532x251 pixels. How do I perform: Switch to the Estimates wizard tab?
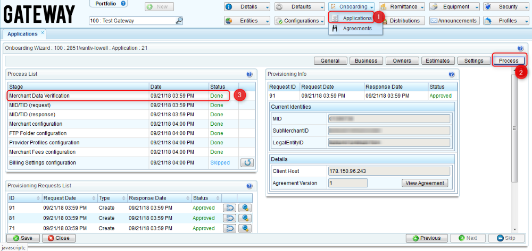coord(437,60)
